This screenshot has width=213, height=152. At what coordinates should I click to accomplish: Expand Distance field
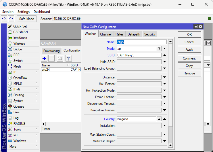(x=164, y=77)
